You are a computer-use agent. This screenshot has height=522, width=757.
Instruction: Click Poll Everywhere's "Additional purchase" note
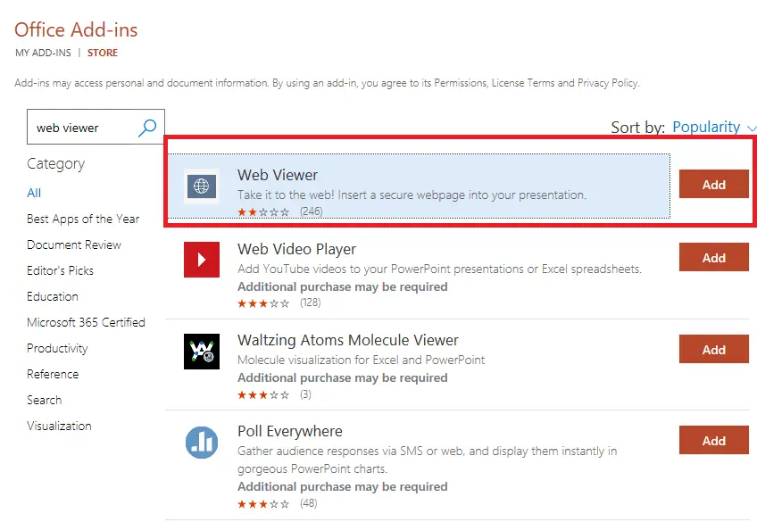coord(342,486)
